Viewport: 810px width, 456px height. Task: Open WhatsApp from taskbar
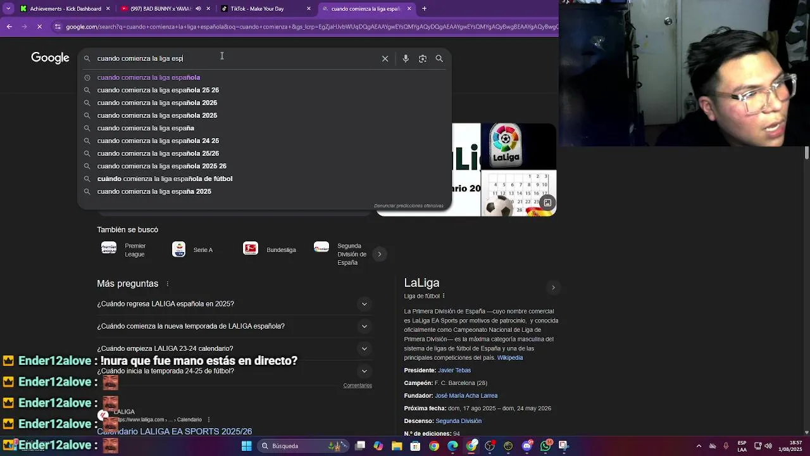545,446
